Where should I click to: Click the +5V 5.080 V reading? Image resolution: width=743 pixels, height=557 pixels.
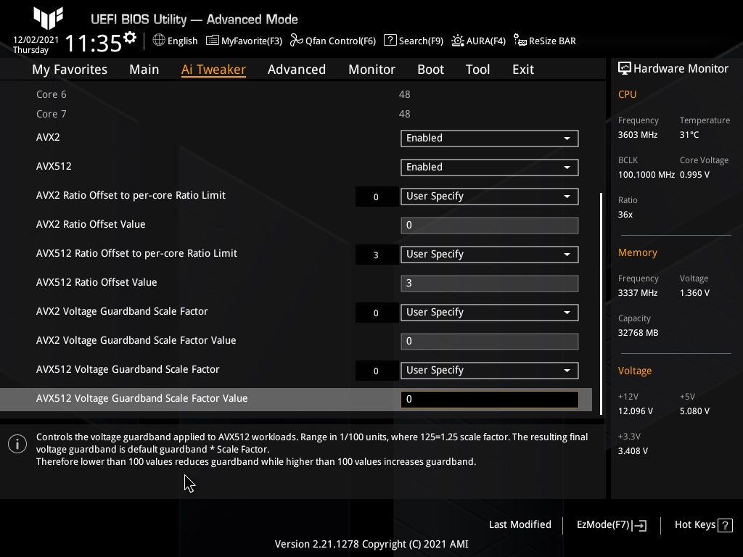(x=694, y=411)
